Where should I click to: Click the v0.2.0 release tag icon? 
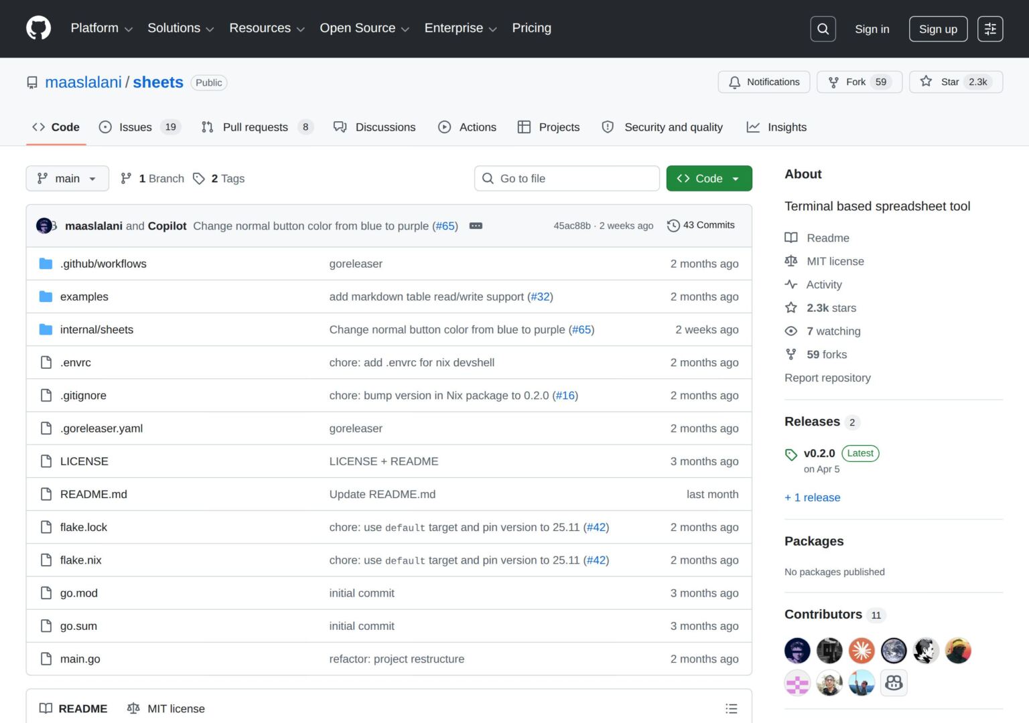(x=791, y=455)
